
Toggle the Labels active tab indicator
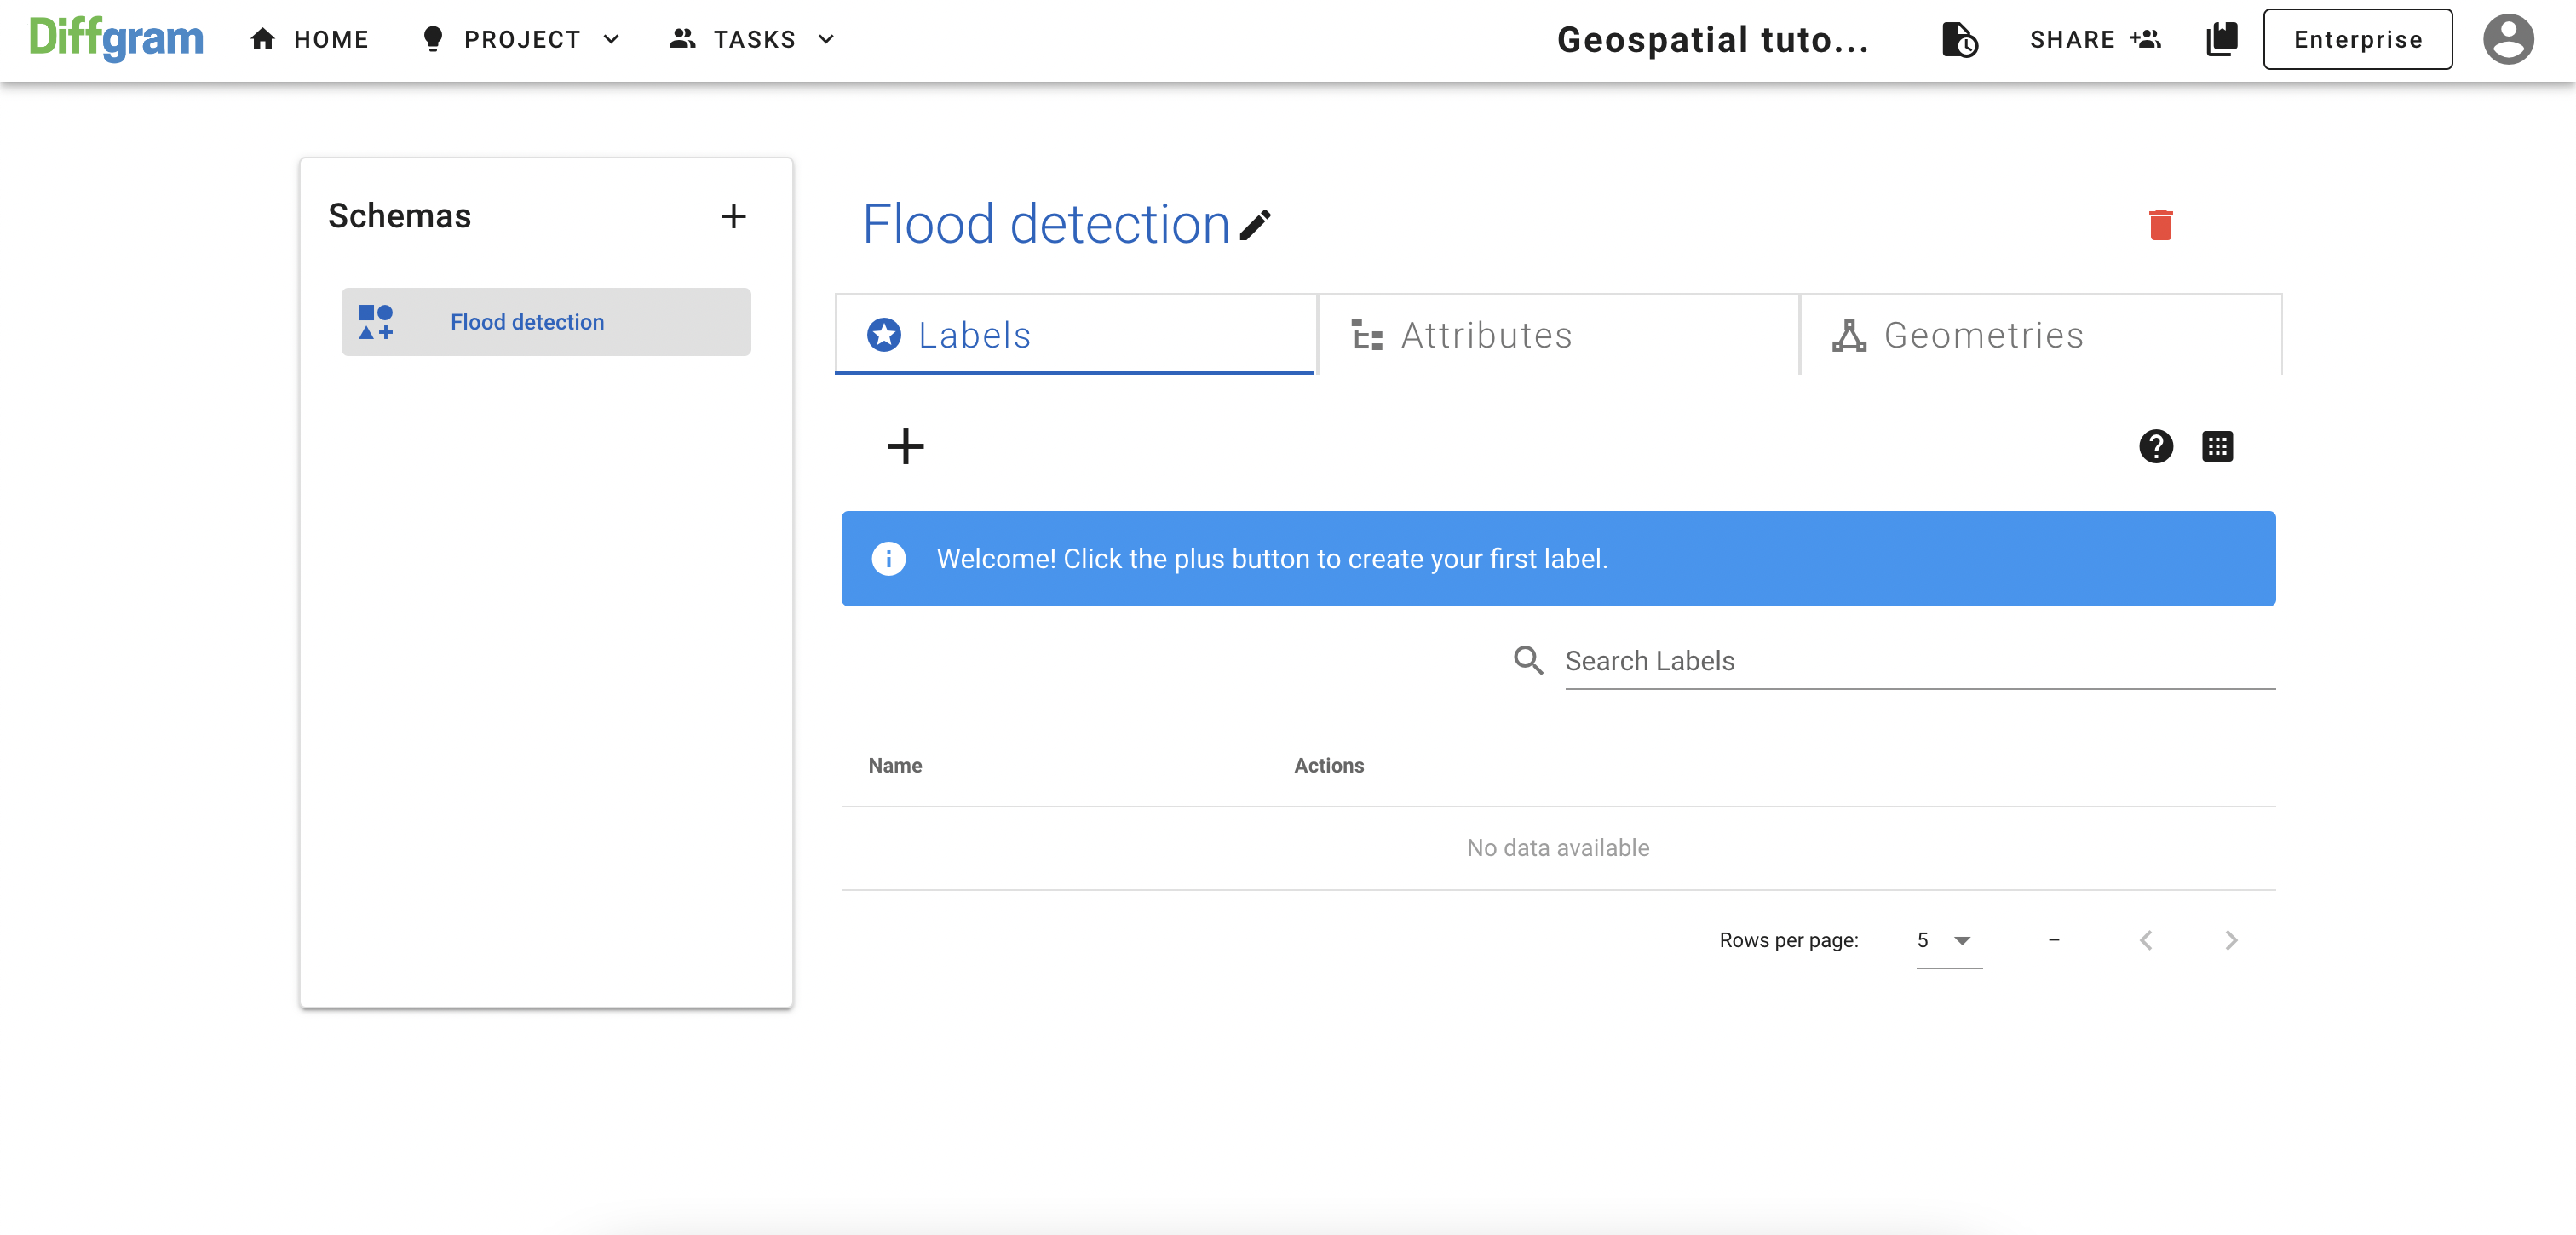[1076, 335]
